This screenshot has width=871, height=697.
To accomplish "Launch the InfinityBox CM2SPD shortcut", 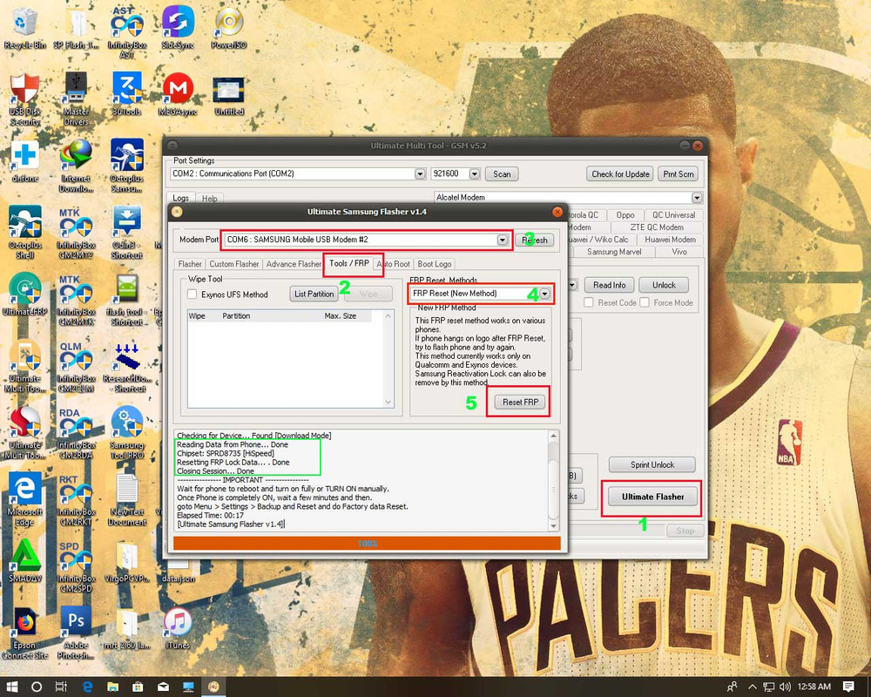I will point(76,565).
